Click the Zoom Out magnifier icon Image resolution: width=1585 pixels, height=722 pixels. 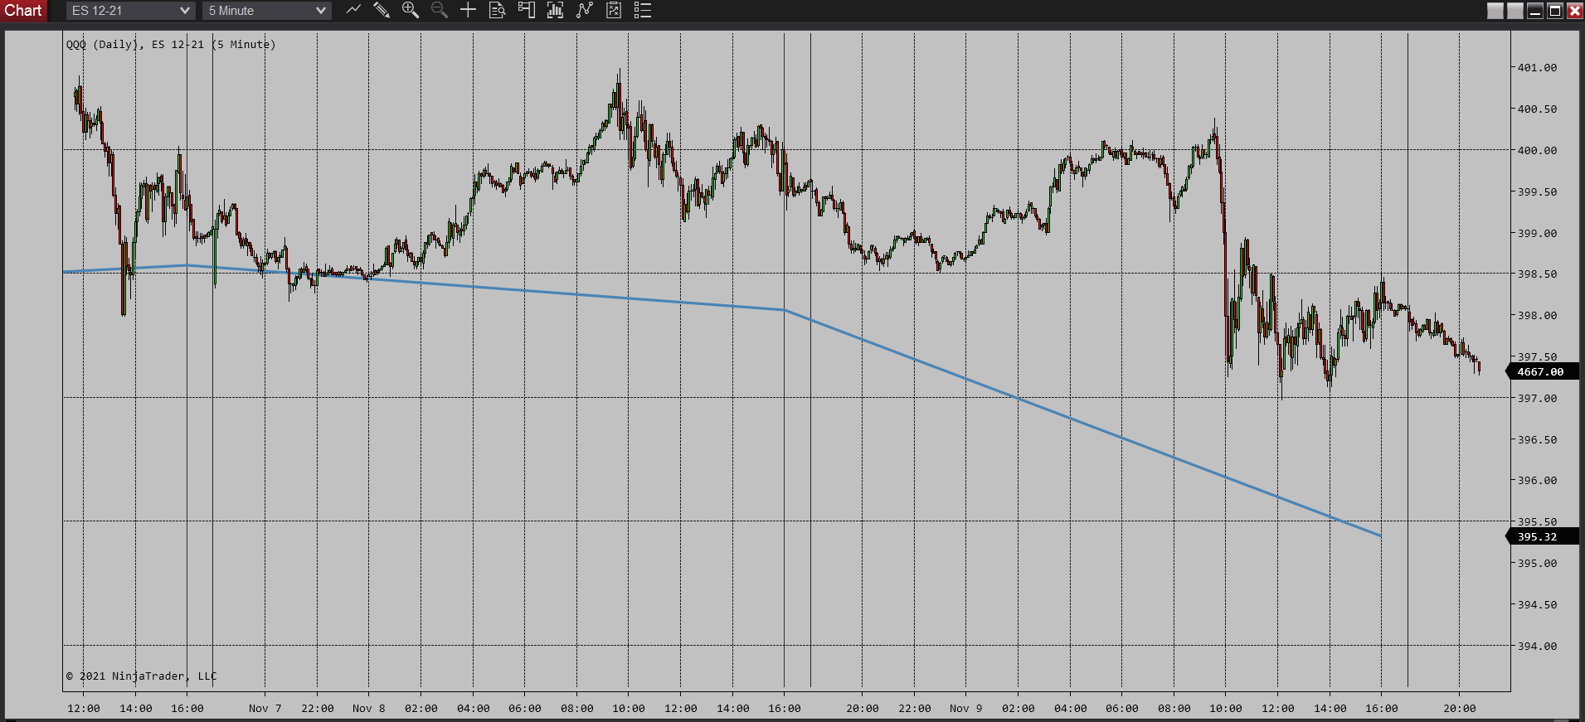pos(440,10)
